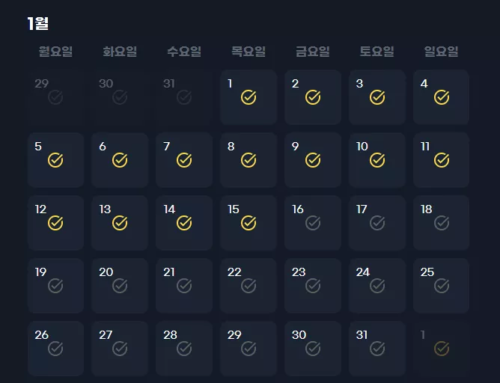Click the 월요일 column header
Viewport: 500px width, 383px height.
[56, 52]
